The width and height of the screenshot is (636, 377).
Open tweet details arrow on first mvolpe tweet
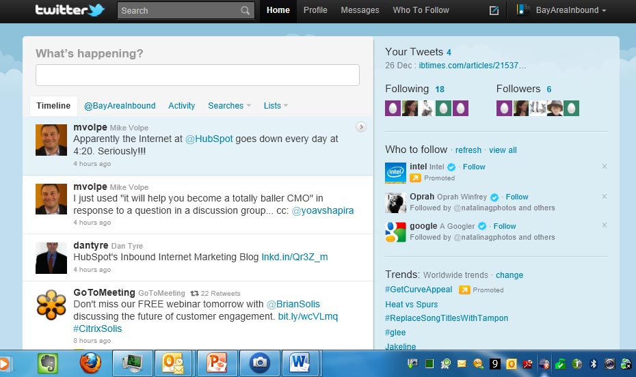point(360,127)
